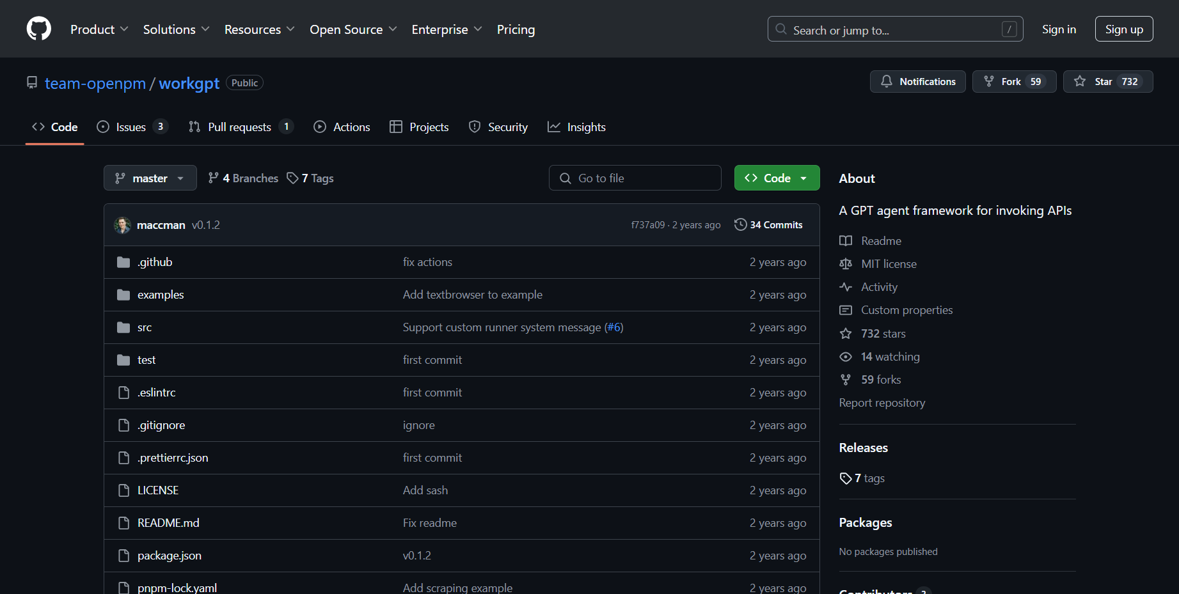Image resolution: width=1179 pixels, height=594 pixels.
Task: Click the file icon for .gitignore
Action: point(123,425)
